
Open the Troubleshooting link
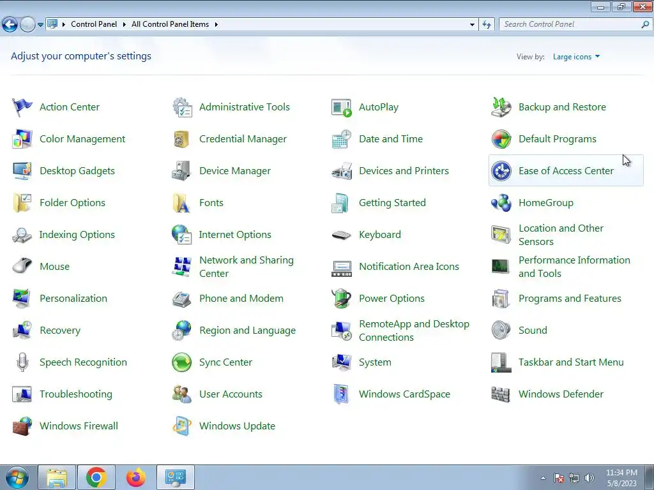[x=76, y=394]
